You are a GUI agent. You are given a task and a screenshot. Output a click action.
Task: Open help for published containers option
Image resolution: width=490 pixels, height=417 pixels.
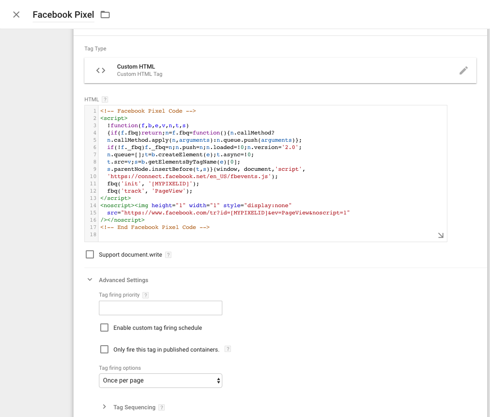tap(228, 349)
